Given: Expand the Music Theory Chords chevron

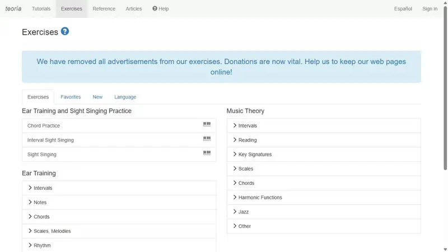Looking at the screenshot, I should (x=235, y=183).
